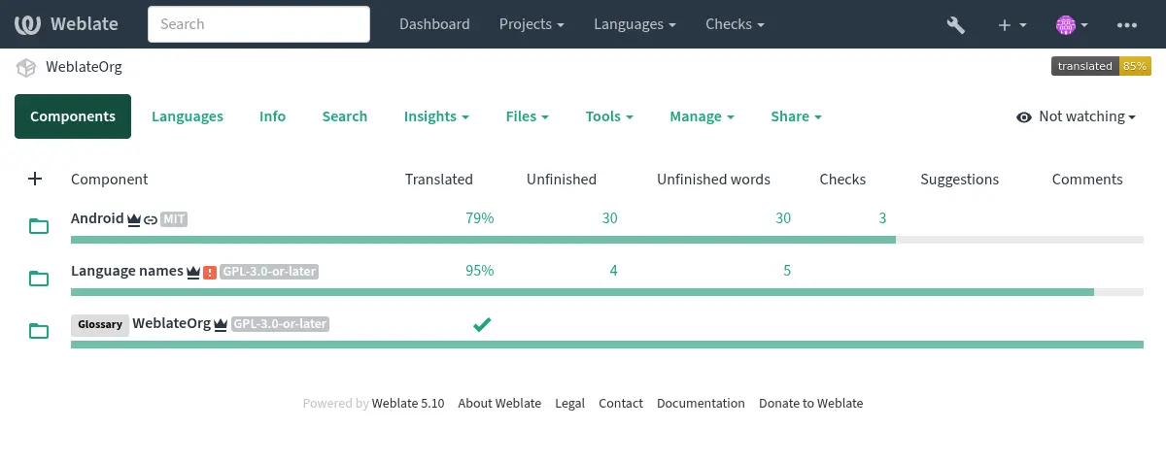Open the Not watching dropdown

click(1077, 116)
